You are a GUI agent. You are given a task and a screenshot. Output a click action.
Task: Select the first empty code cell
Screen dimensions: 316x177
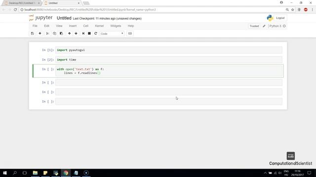pyautogui.click(x=169, y=83)
